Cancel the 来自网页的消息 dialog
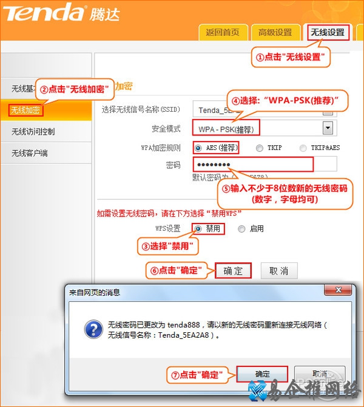 pos(320,374)
